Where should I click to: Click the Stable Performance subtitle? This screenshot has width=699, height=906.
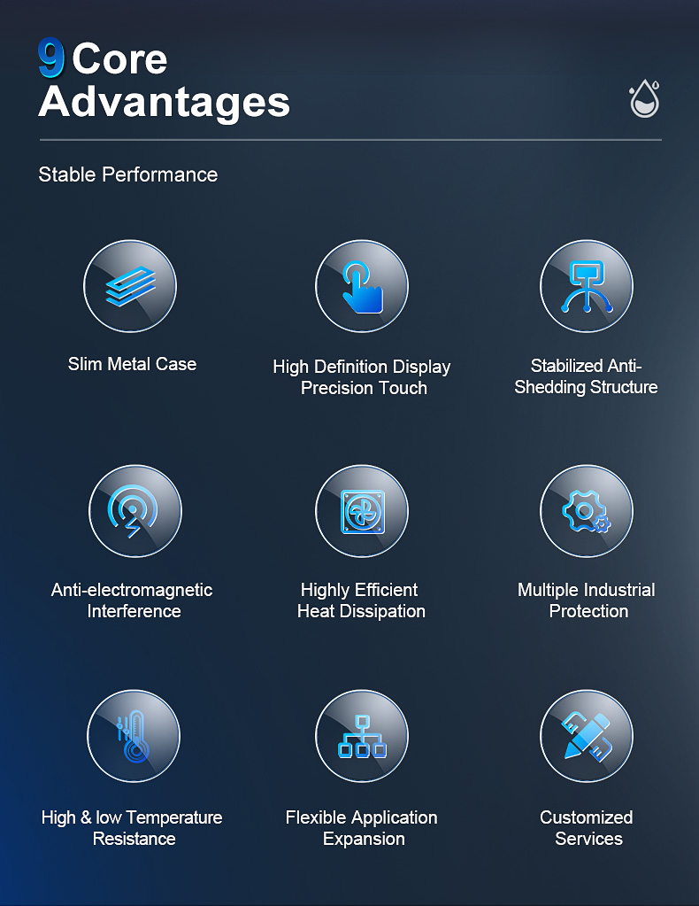point(128,174)
